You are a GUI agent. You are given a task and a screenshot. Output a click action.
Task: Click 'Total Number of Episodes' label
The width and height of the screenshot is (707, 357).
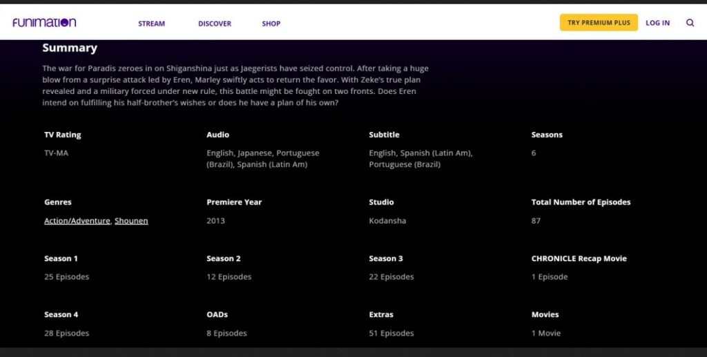(581, 202)
